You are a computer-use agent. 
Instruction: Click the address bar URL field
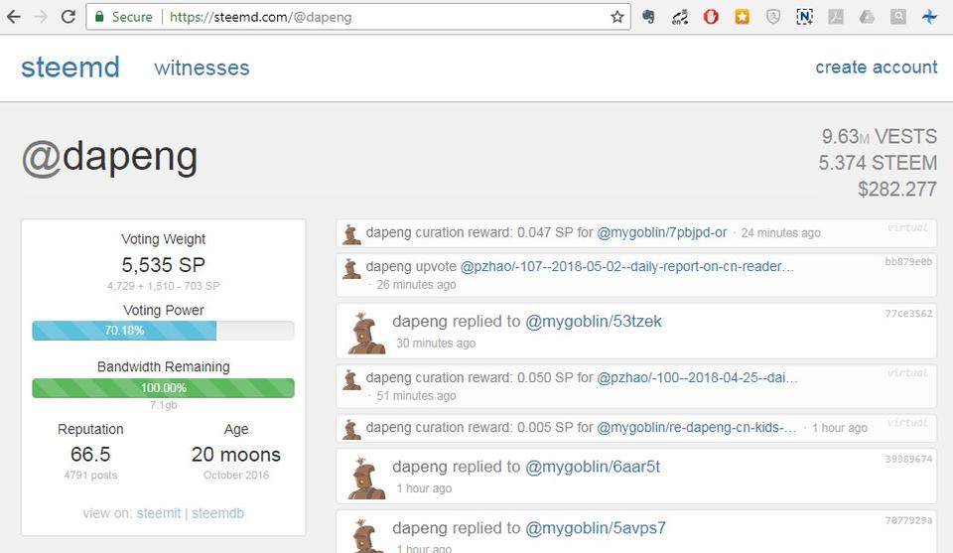(x=358, y=17)
